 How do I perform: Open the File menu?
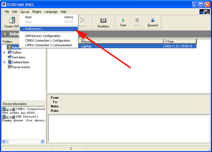pyautogui.click(x=7, y=12)
